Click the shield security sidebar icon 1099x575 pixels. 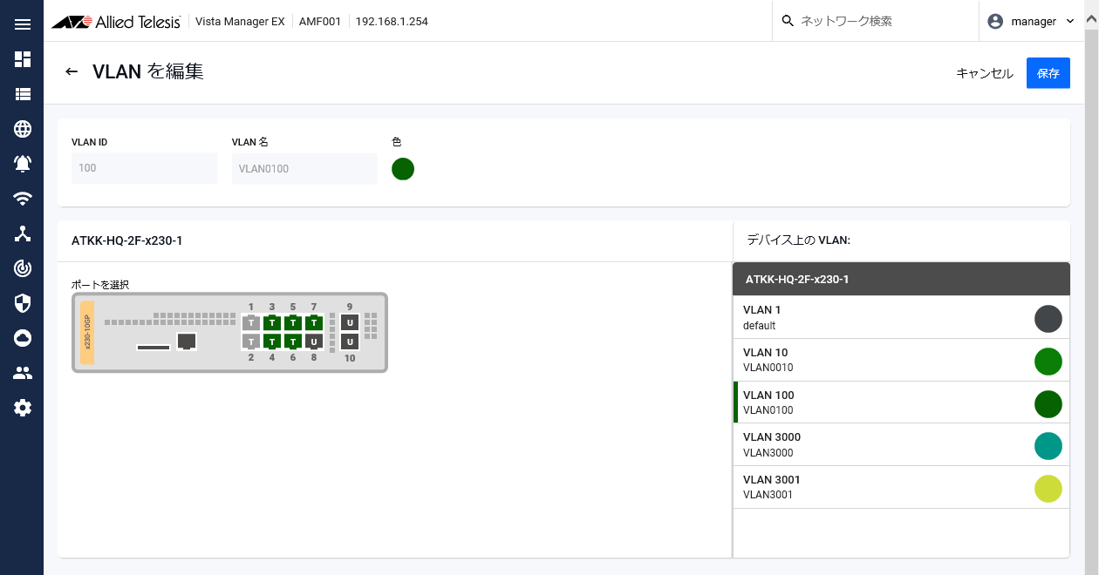tap(23, 303)
